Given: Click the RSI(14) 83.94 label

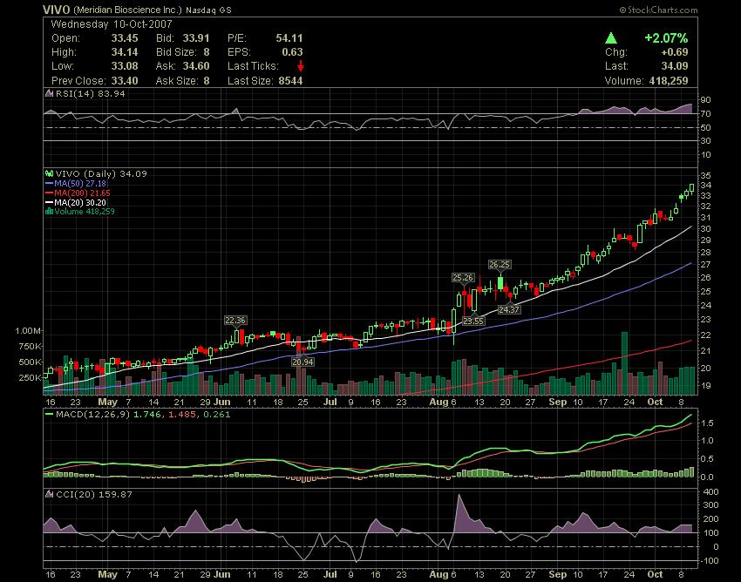Looking at the screenshot, I should tap(91, 93).
